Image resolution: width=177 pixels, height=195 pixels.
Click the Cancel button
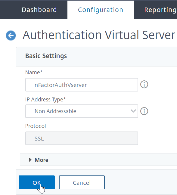tap(82, 182)
